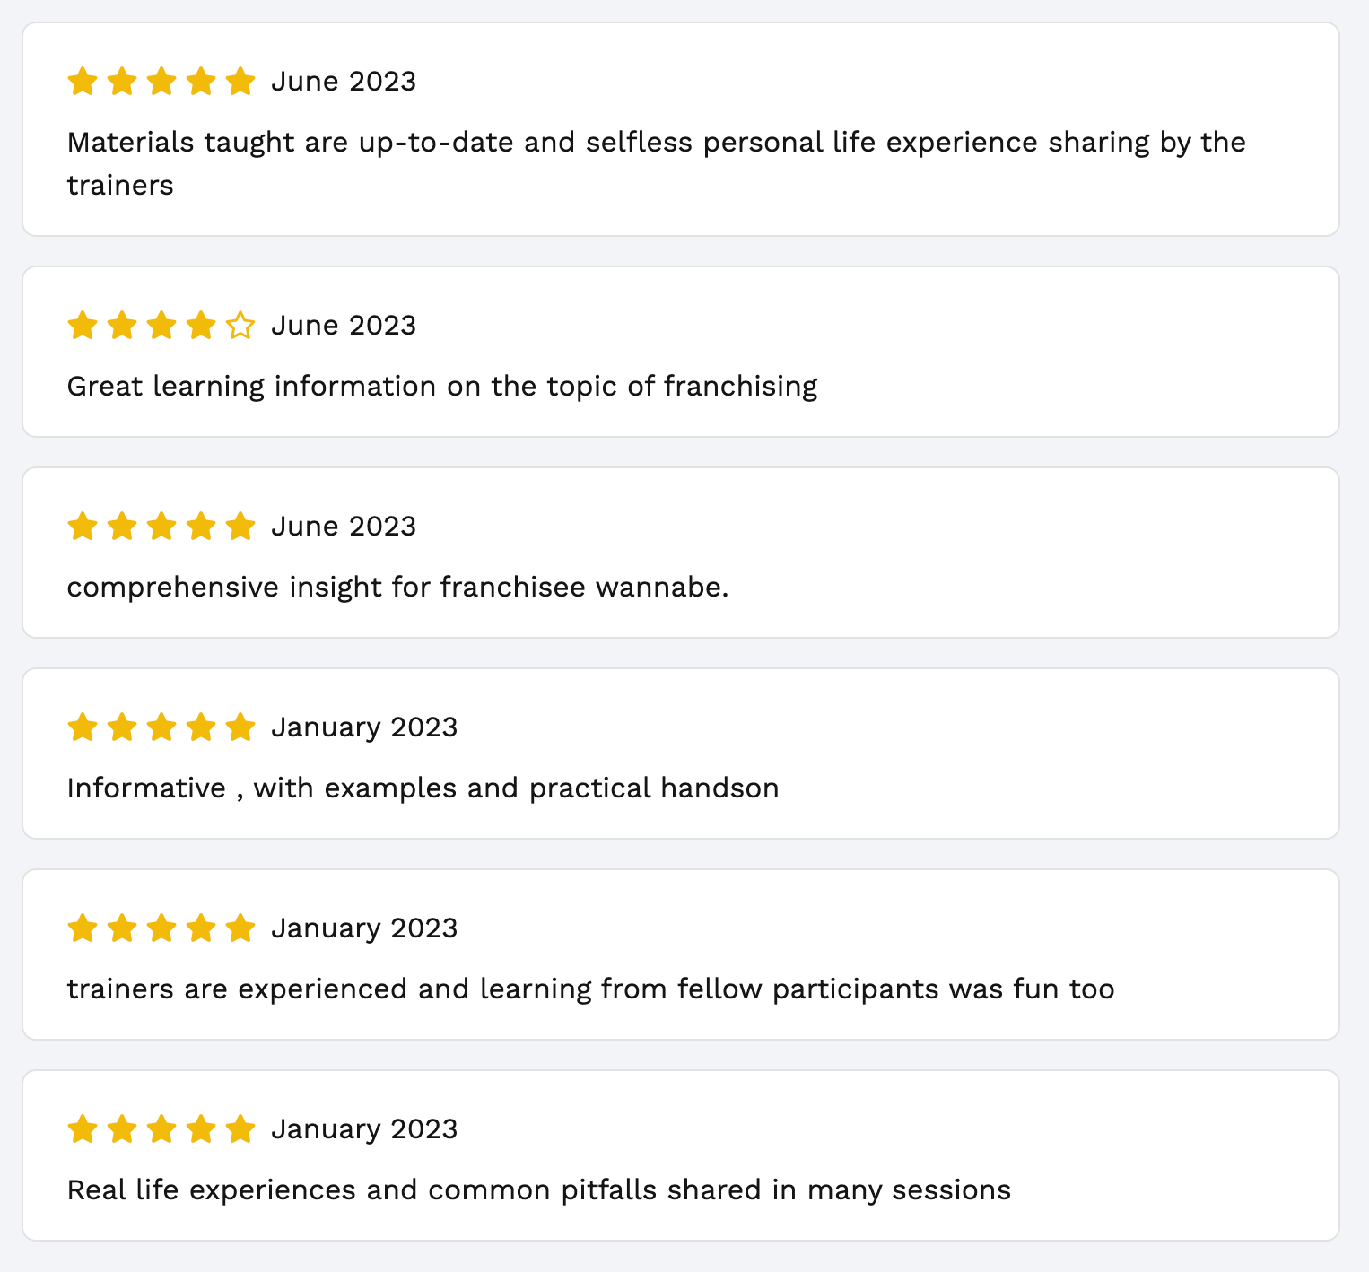The image size is (1369, 1272).
Task: Click "trainers are experienced" review text
Action: click(x=590, y=989)
